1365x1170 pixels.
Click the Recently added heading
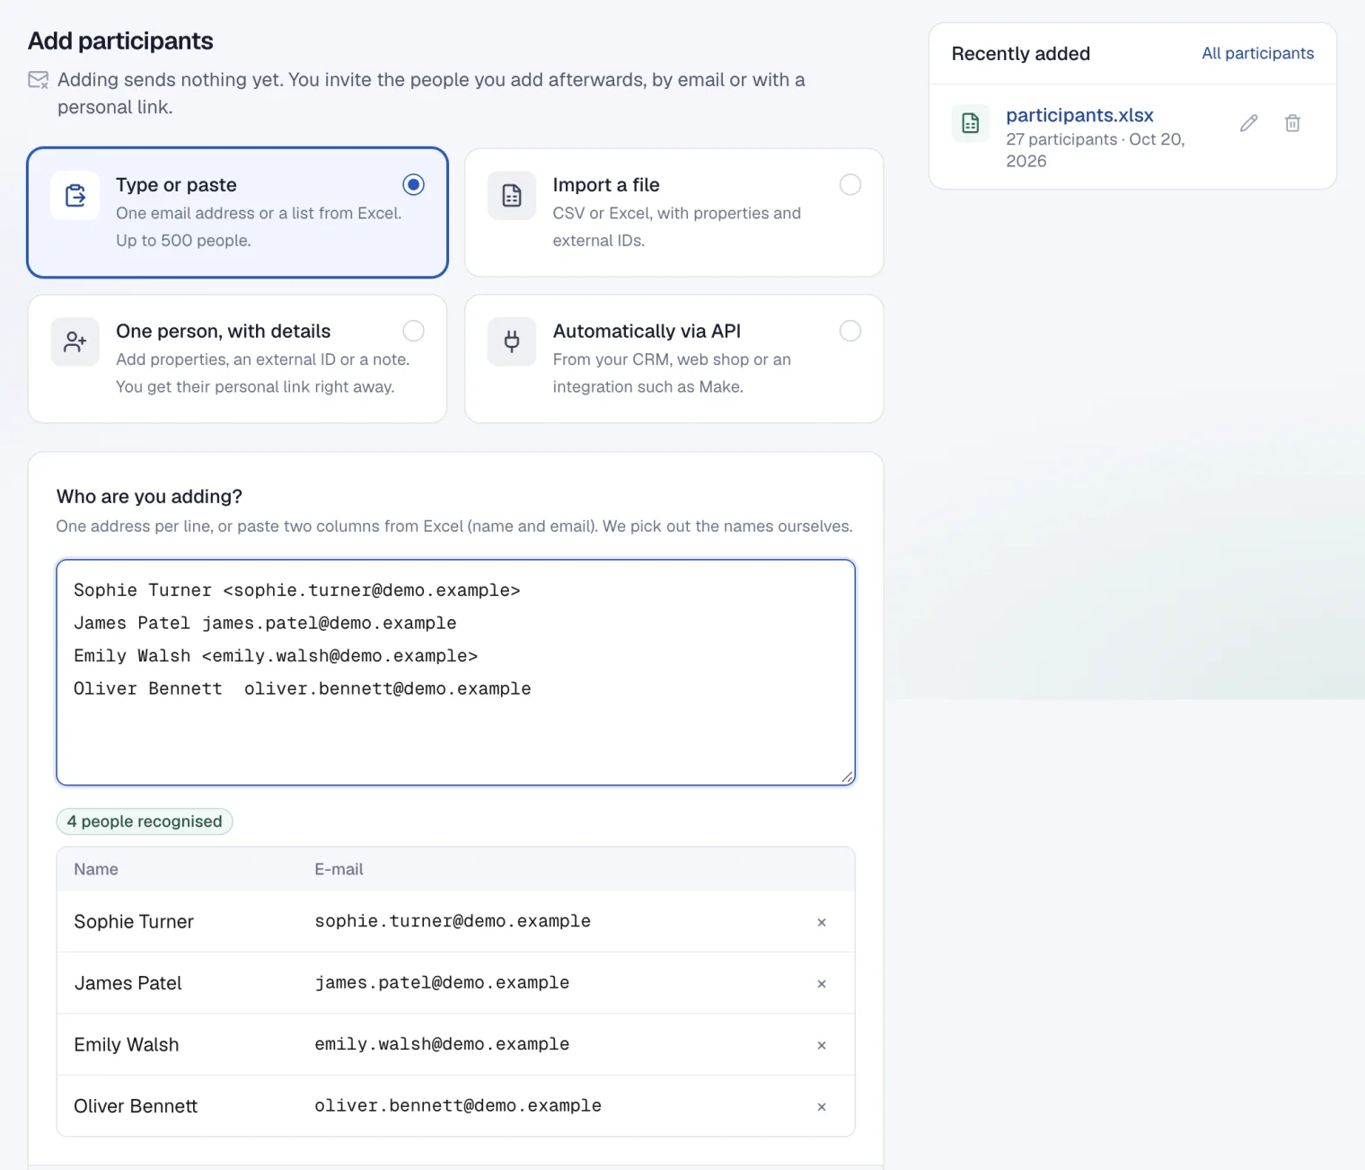pyautogui.click(x=1021, y=54)
